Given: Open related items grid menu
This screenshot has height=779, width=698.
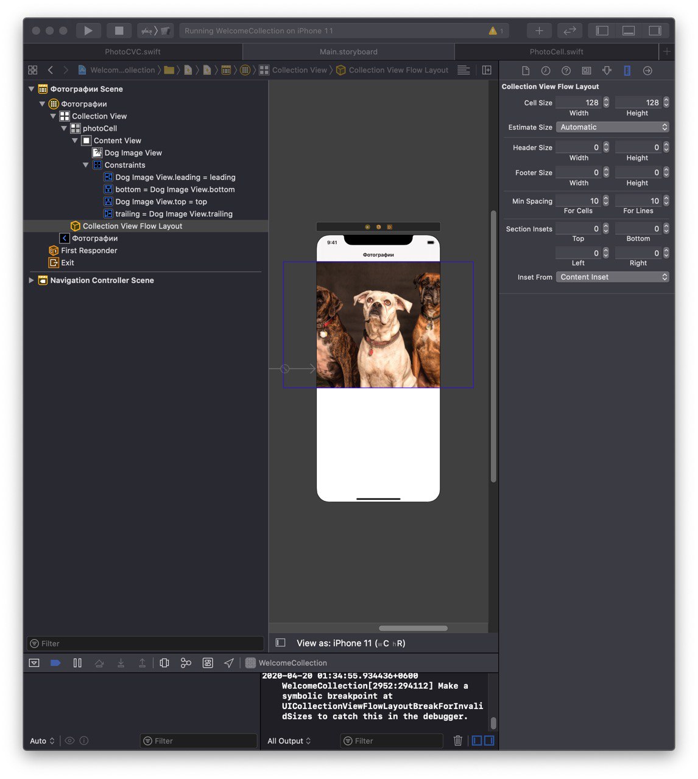Looking at the screenshot, I should click(33, 70).
